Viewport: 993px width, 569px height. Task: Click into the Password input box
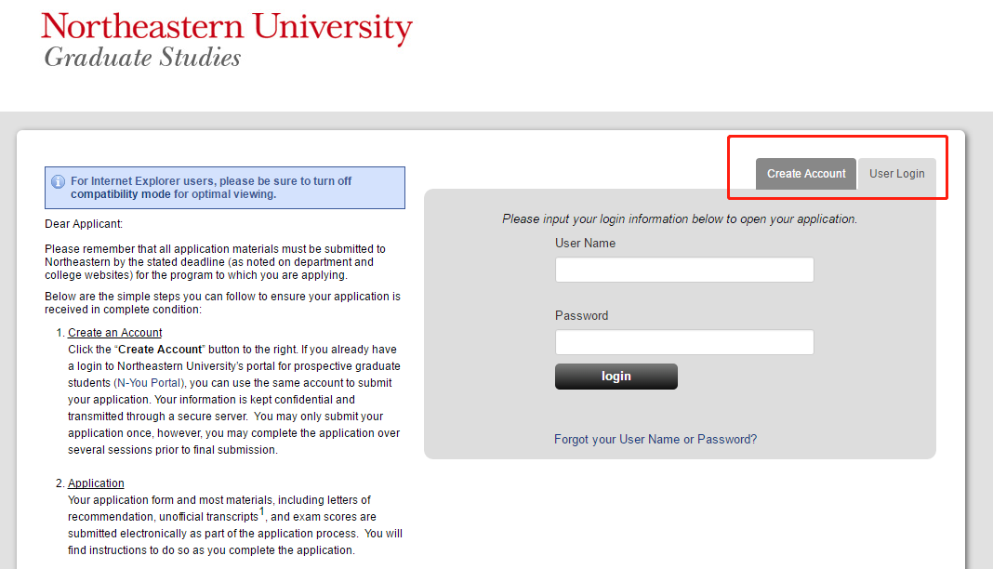coord(684,342)
